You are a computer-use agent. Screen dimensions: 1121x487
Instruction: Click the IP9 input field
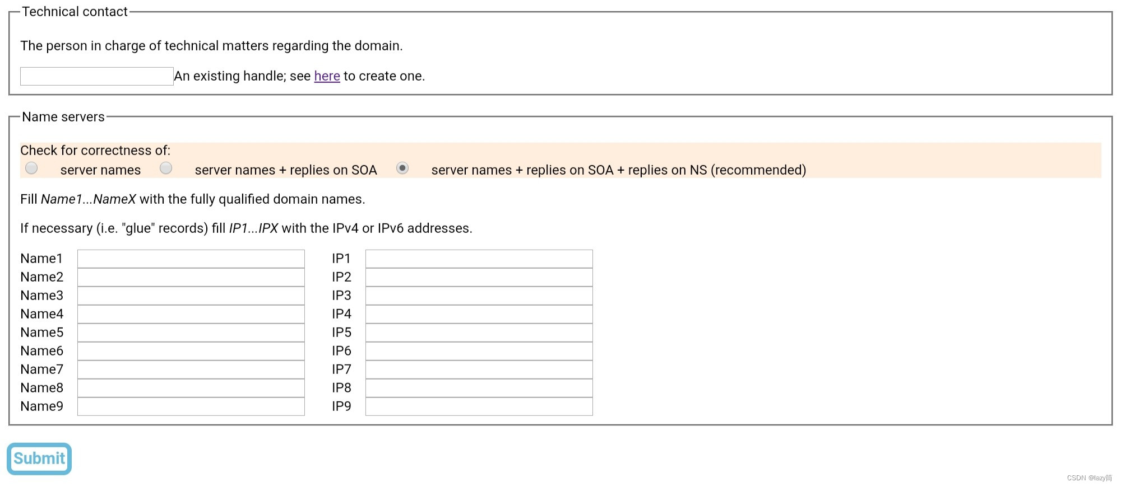click(478, 406)
